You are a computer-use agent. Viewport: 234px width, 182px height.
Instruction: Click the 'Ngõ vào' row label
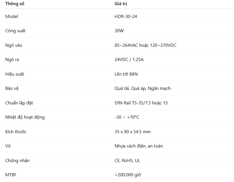coord(14,45)
